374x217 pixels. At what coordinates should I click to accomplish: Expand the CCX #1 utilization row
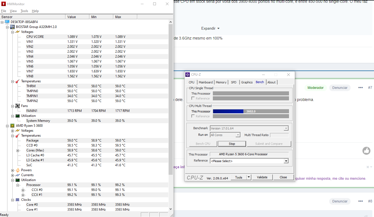pos(23,195)
